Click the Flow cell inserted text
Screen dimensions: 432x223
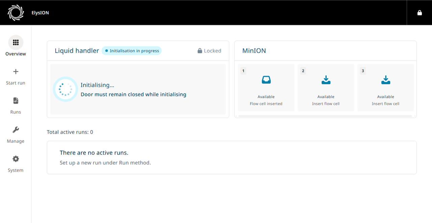pos(266,104)
